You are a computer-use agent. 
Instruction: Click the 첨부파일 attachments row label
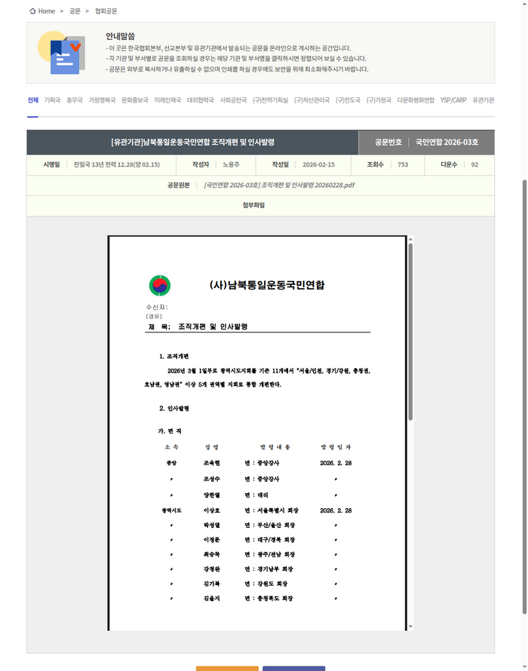coord(253,205)
